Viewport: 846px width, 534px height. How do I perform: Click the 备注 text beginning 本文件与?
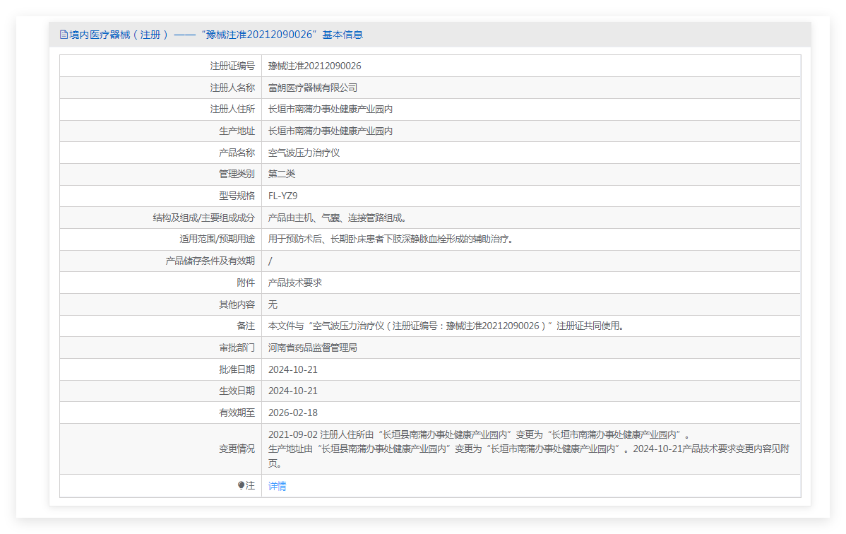448,326
